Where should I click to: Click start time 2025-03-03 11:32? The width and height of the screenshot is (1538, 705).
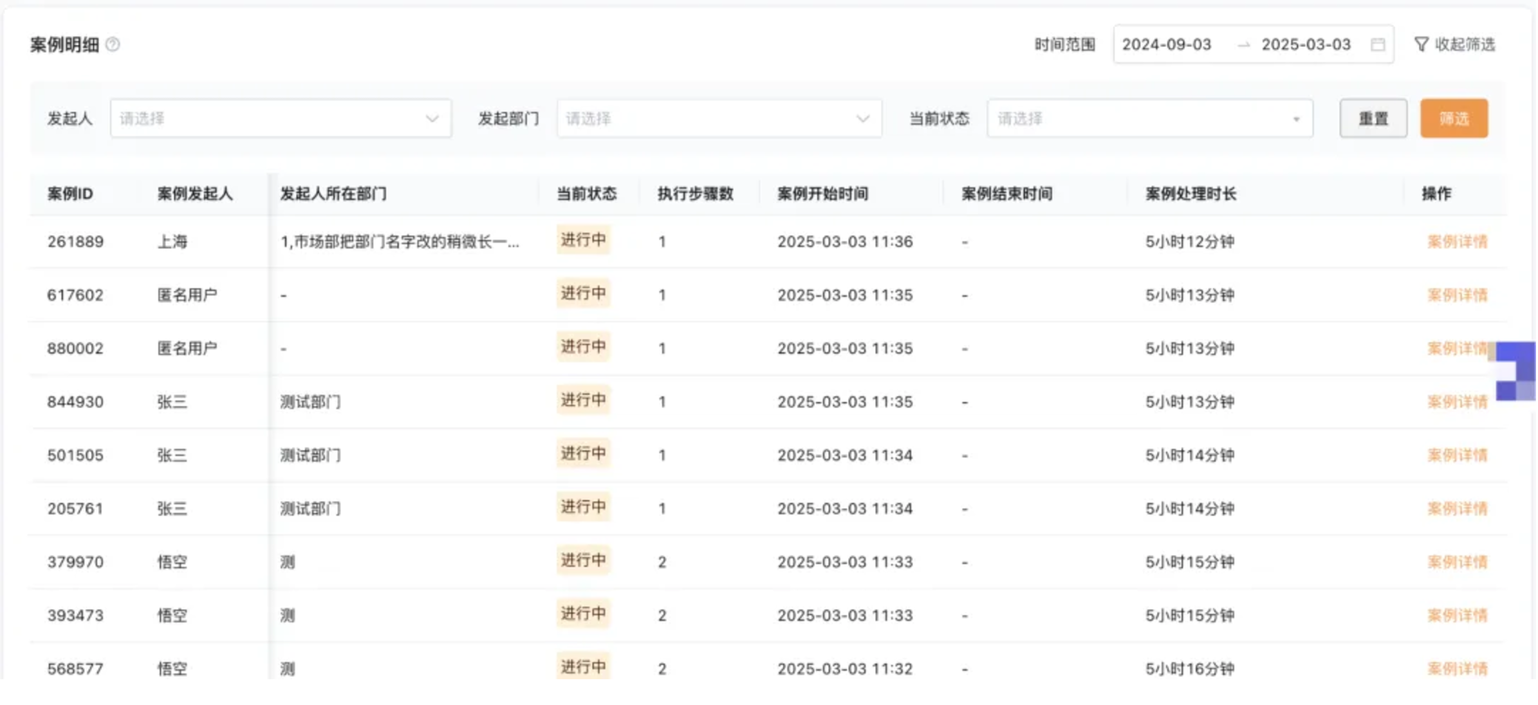pyautogui.click(x=845, y=669)
